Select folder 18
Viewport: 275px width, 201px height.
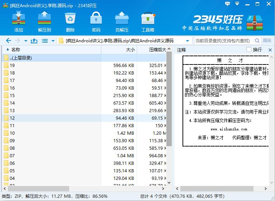pos(84,73)
